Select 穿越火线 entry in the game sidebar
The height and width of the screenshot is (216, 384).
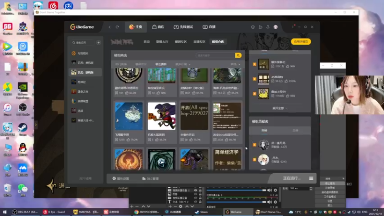click(85, 120)
